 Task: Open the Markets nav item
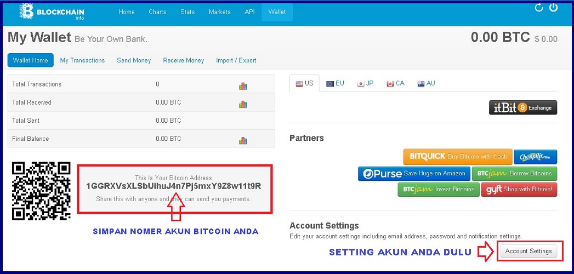coord(220,12)
